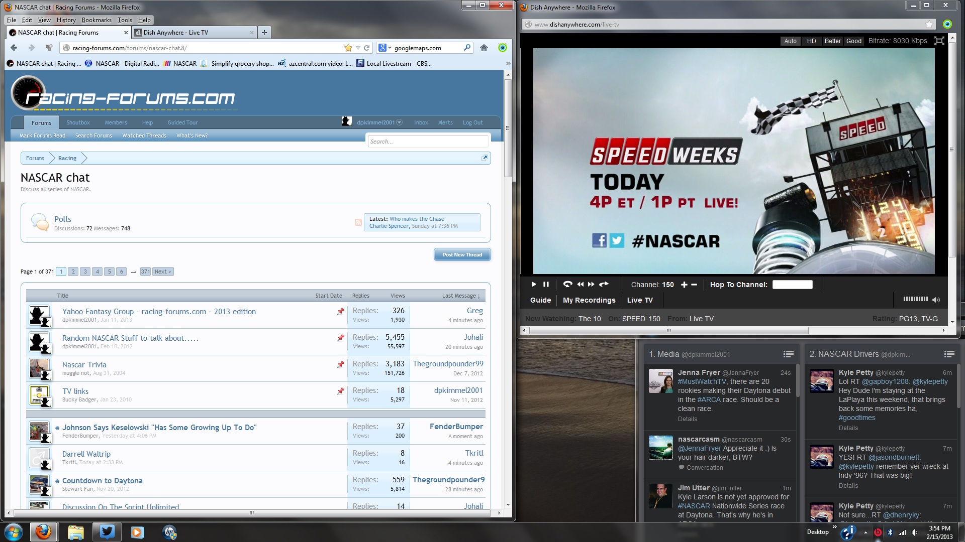This screenshot has height=542, width=965.
Task: Pause the Dish Anywhere video stream
Action: tap(546, 285)
